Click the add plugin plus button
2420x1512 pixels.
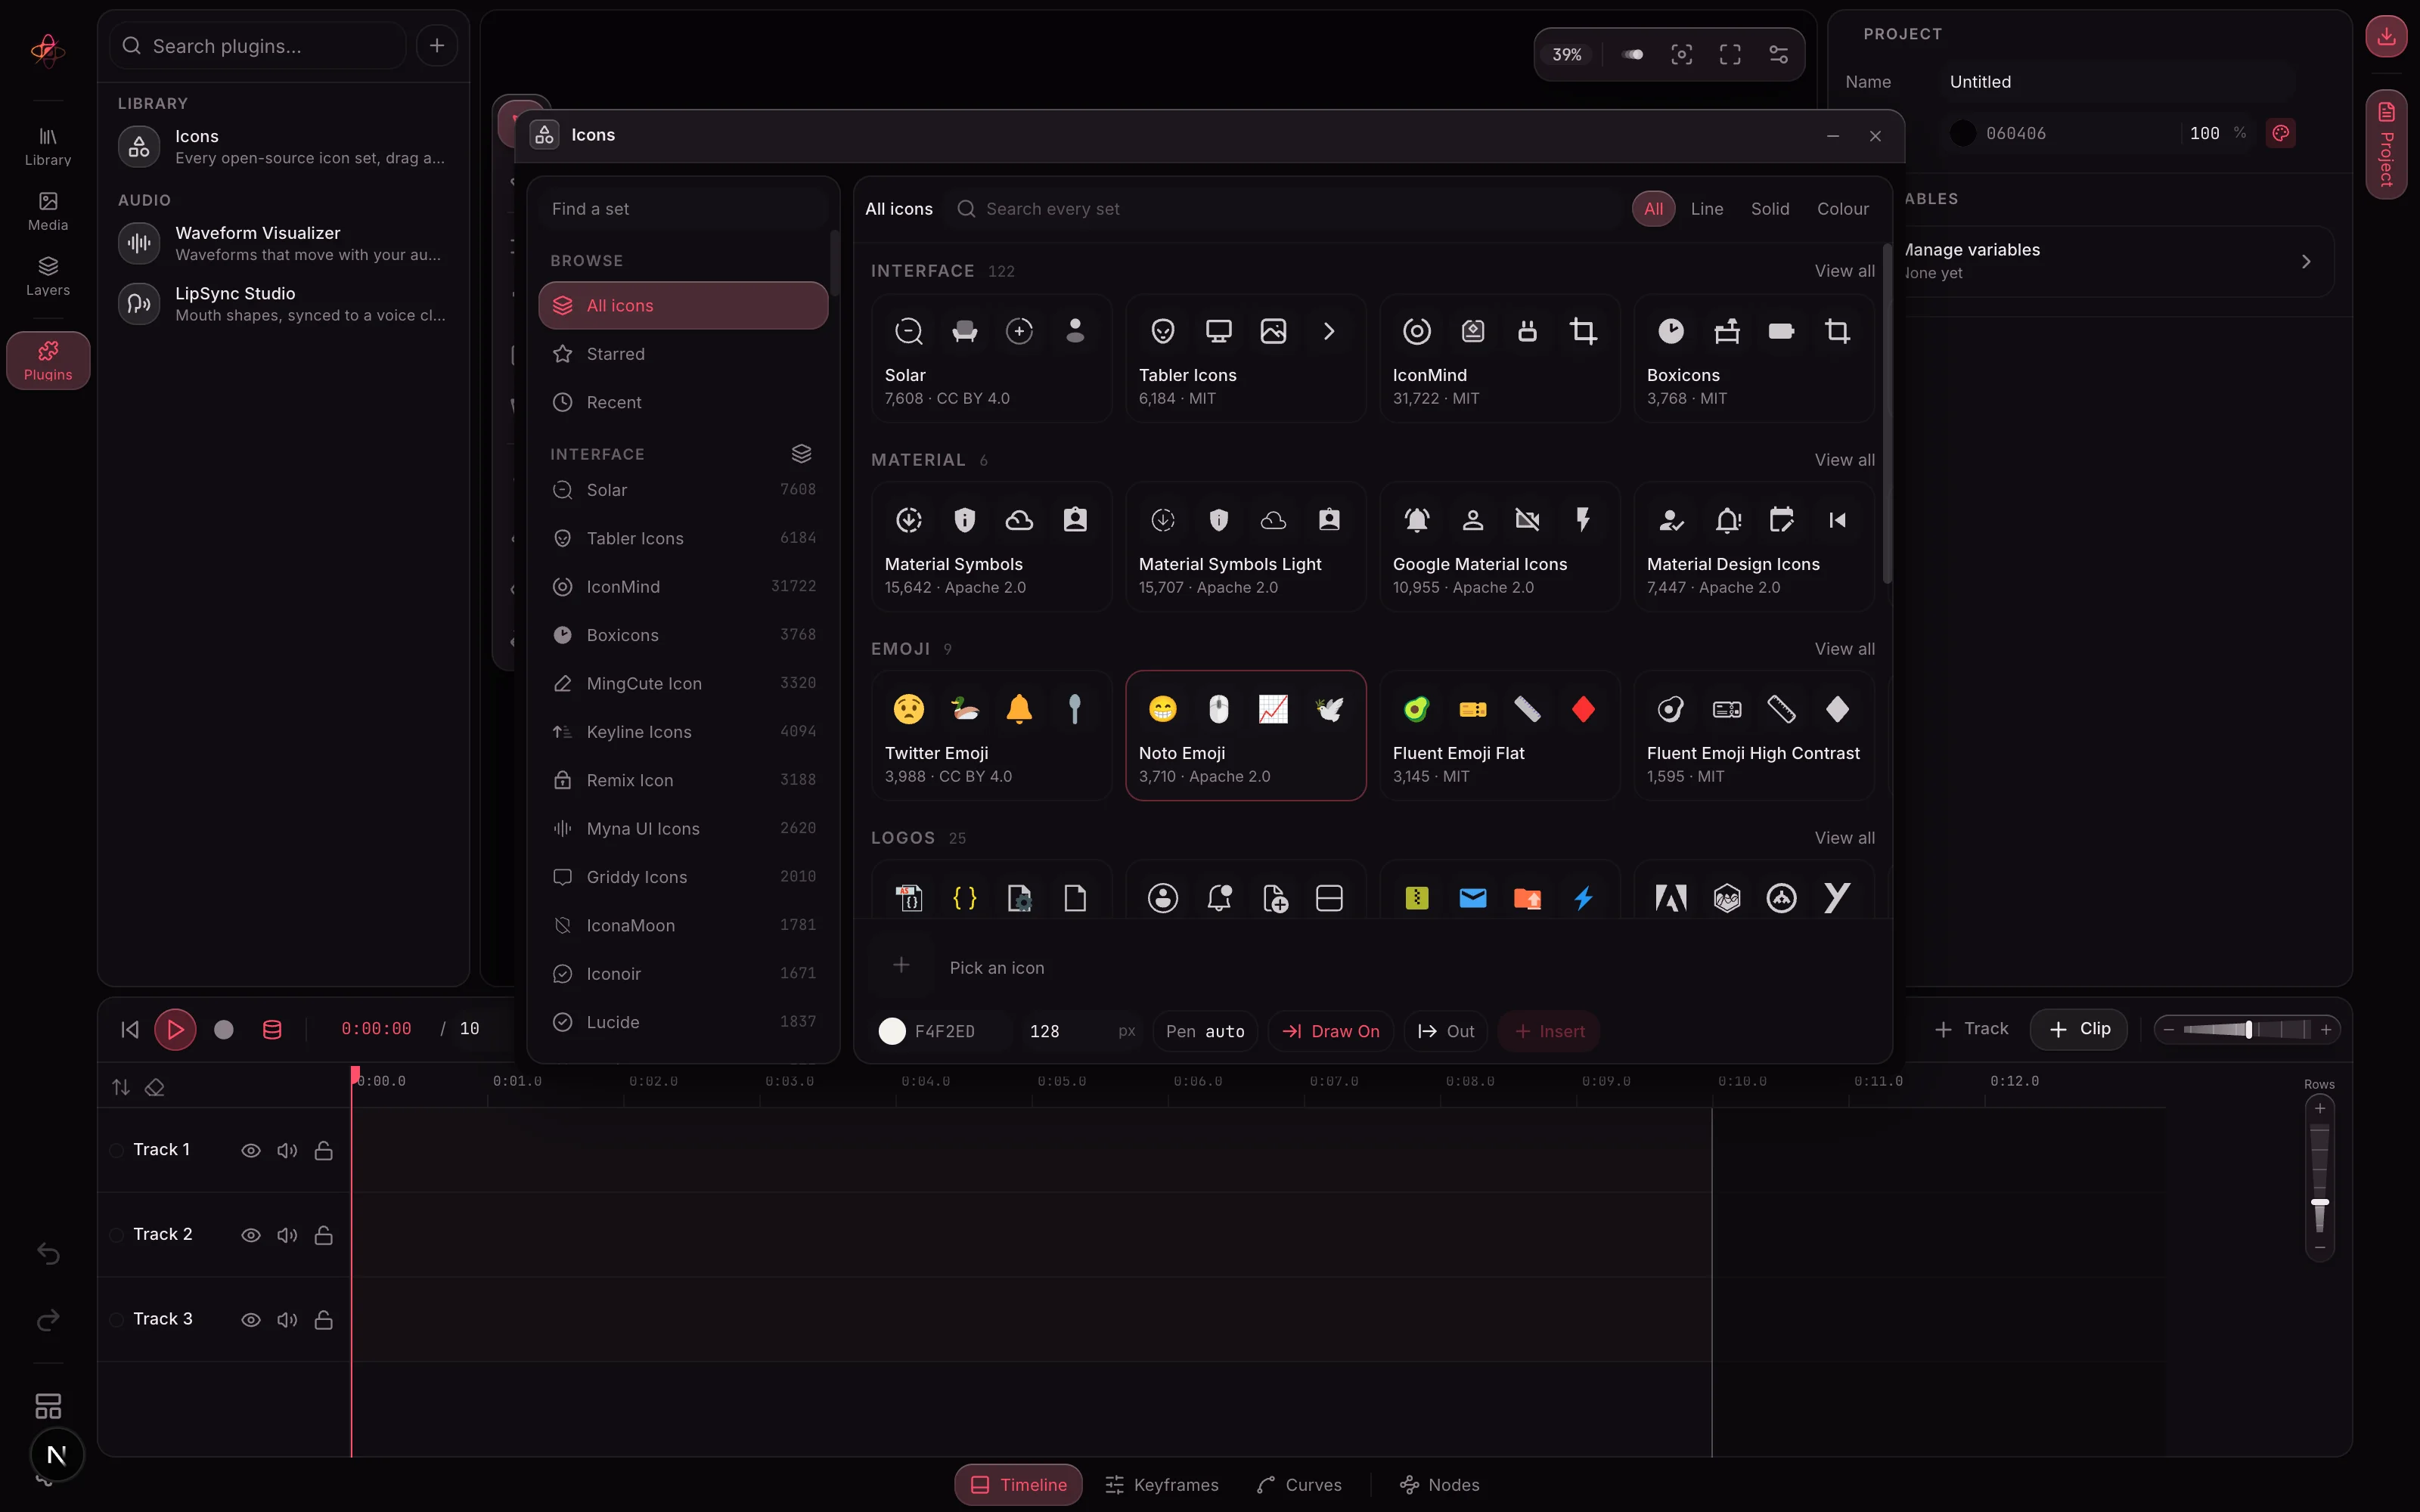[x=437, y=46]
